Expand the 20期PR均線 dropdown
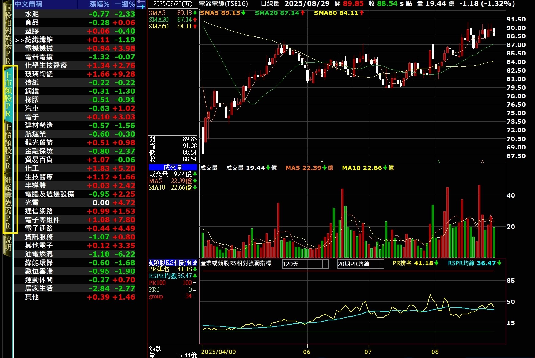Viewport: 535px width, 358px height. (381, 264)
